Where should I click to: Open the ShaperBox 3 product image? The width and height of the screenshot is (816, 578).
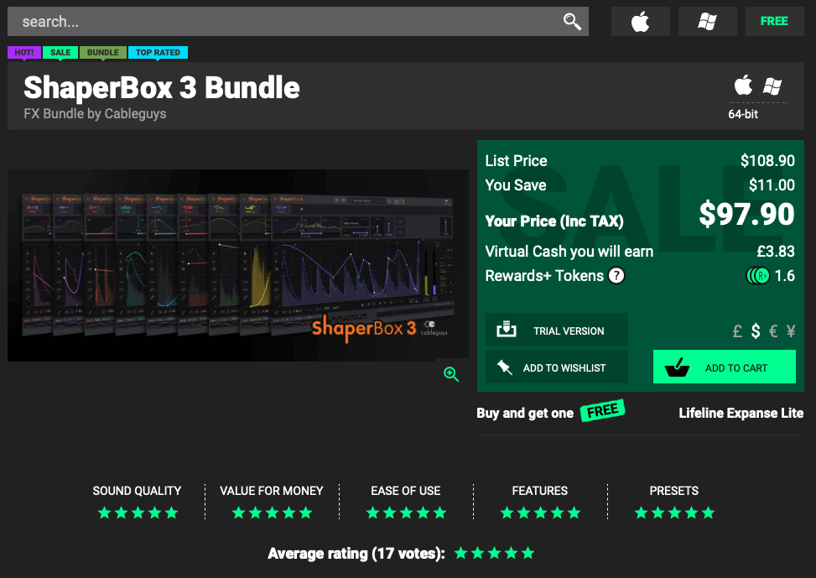[238, 265]
